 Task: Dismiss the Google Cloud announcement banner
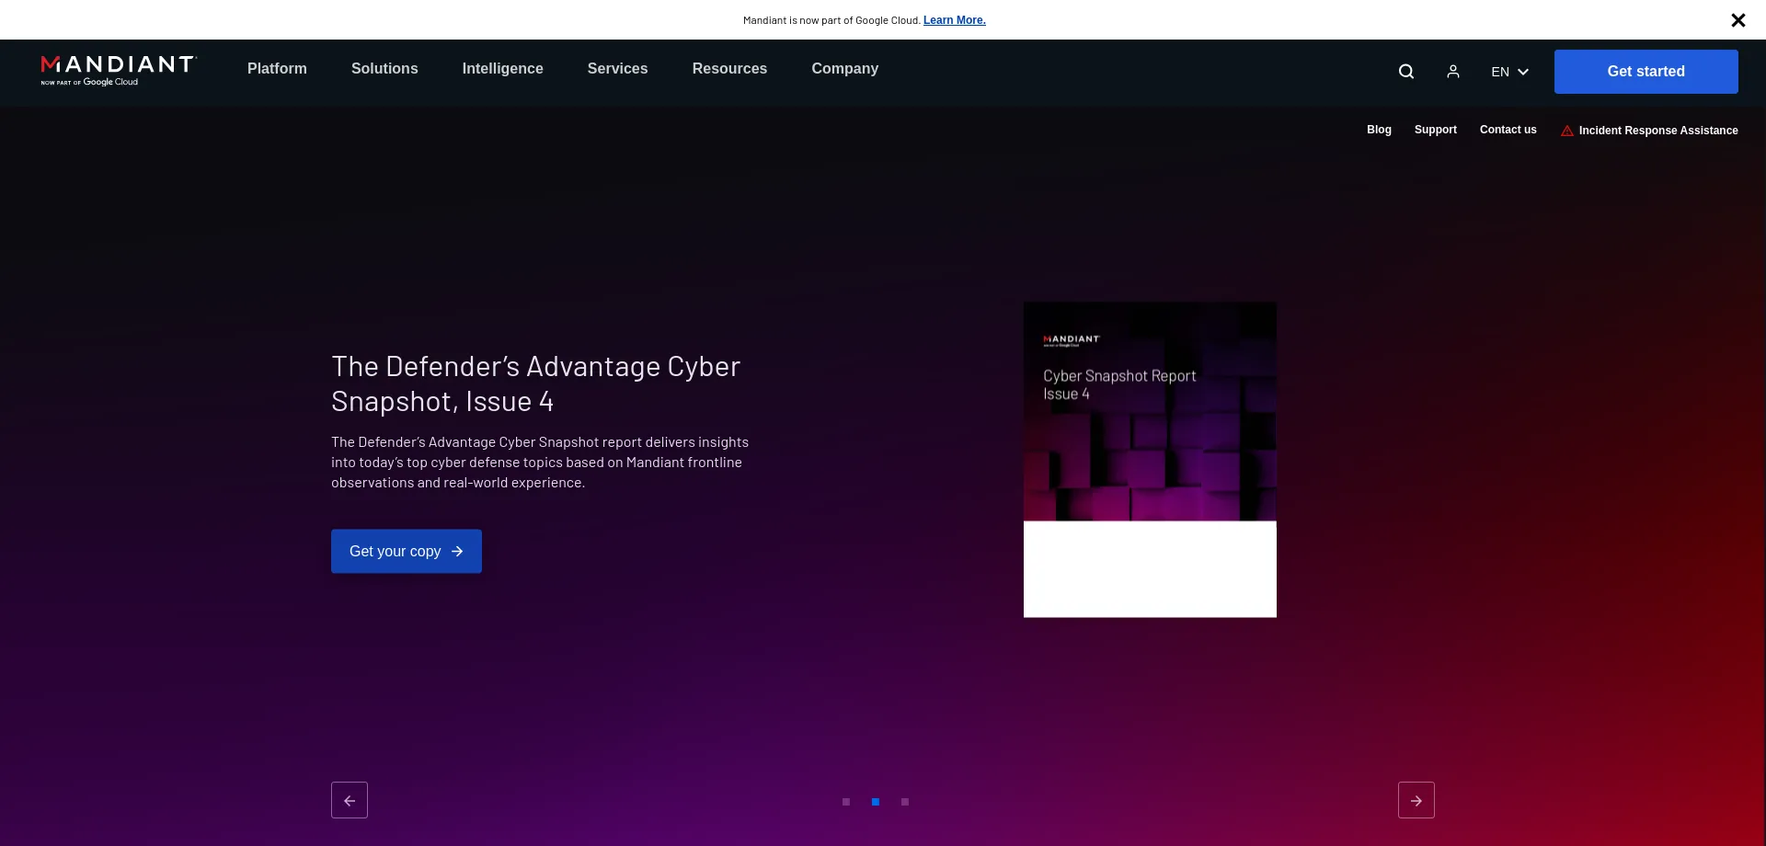[x=1737, y=20]
